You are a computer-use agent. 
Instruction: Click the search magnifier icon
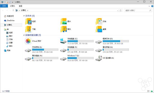point(150,10)
